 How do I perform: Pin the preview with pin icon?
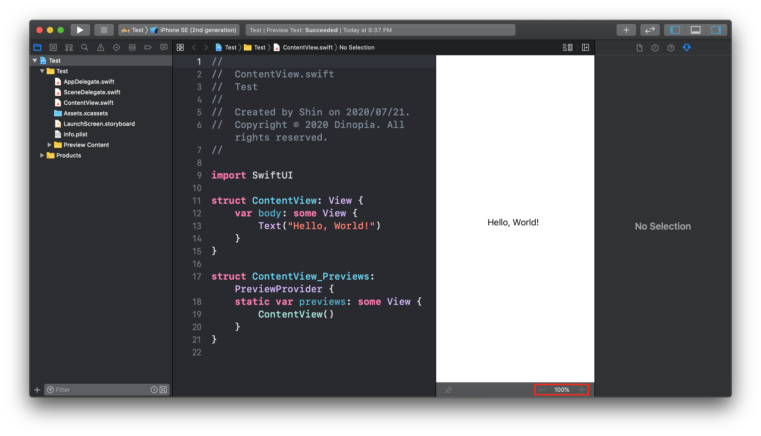point(448,390)
